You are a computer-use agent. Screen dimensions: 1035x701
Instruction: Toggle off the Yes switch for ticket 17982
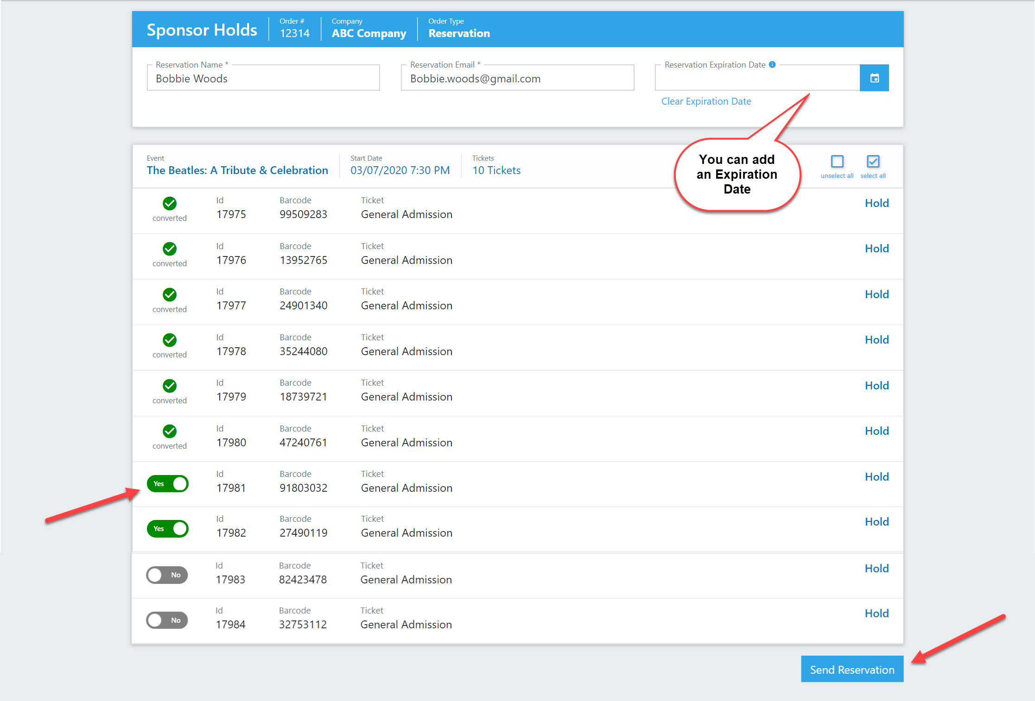168,529
